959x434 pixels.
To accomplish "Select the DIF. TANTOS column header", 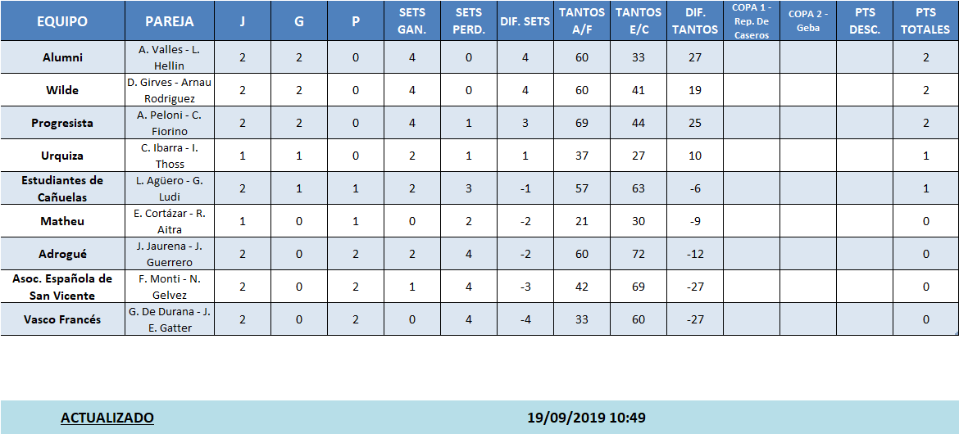I will click(694, 21).
